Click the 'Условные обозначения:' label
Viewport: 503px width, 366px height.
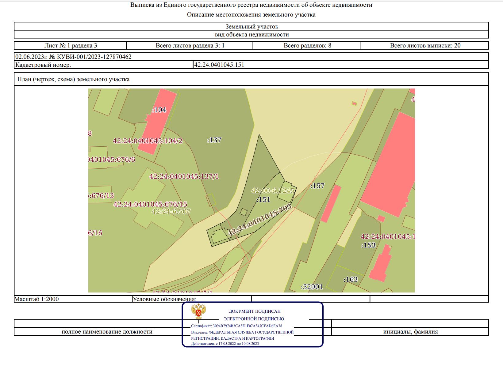coord(165,299)
